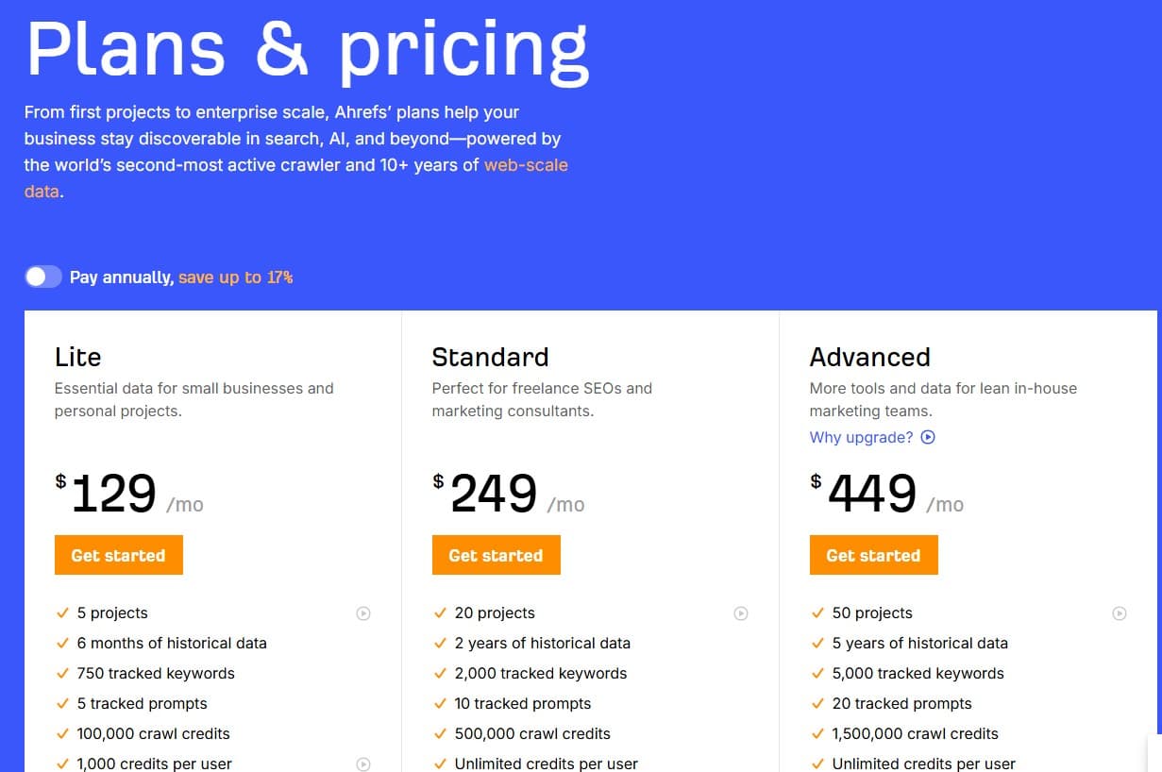1162x772 pixels.
Task: Enable the "Pay annually" toggle
Action: pos(42,276)
